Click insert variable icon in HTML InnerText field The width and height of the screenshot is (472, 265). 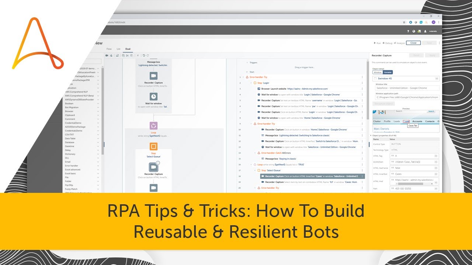tap(436, 174)
